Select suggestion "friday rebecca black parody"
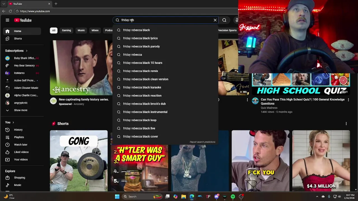This screenshot has height=201, width=358. point(165,46)
